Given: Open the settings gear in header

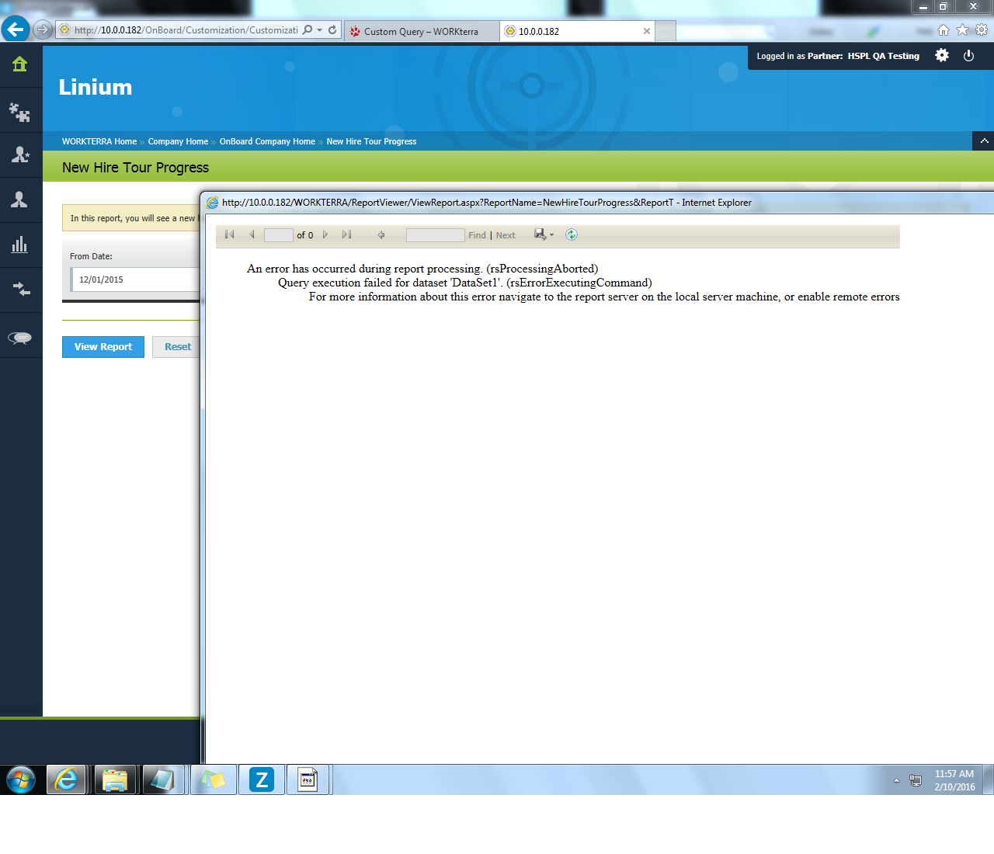Looking at the screenshot, I should pos(942,56).
